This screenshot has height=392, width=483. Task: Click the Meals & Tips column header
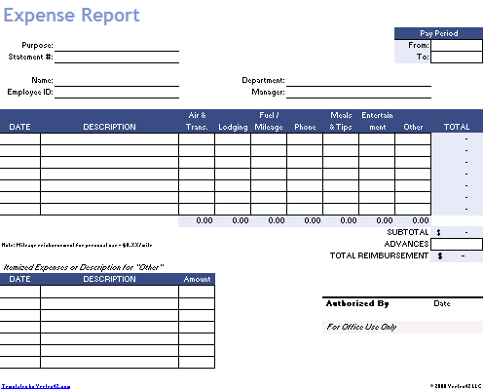(341, 121)
